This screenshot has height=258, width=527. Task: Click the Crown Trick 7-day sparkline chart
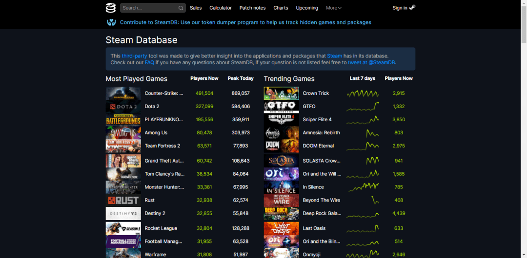pos(363,93)
